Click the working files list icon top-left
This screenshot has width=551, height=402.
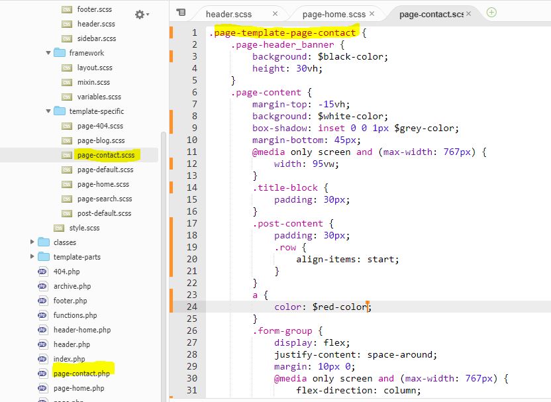tap(179, 13)
